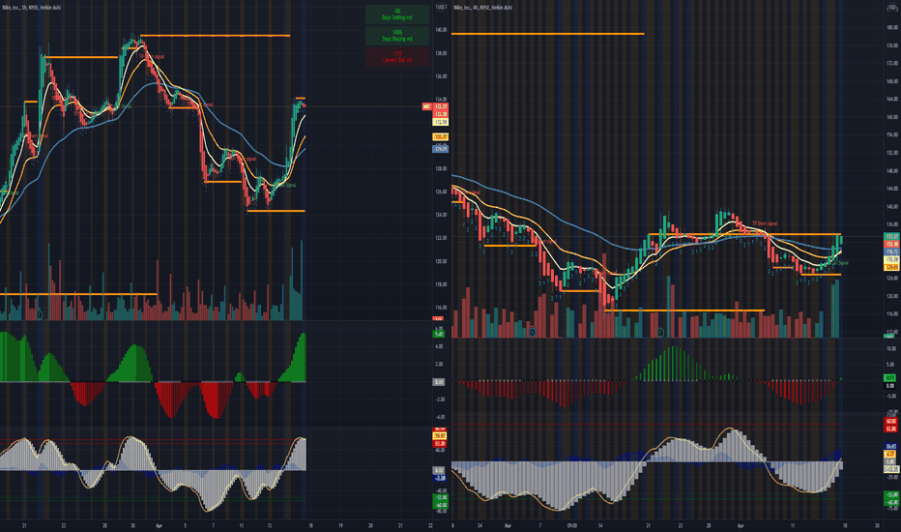
Task: Click the green last-price label on right price axis
Action: pyautogui.click(x=891, y=236)
